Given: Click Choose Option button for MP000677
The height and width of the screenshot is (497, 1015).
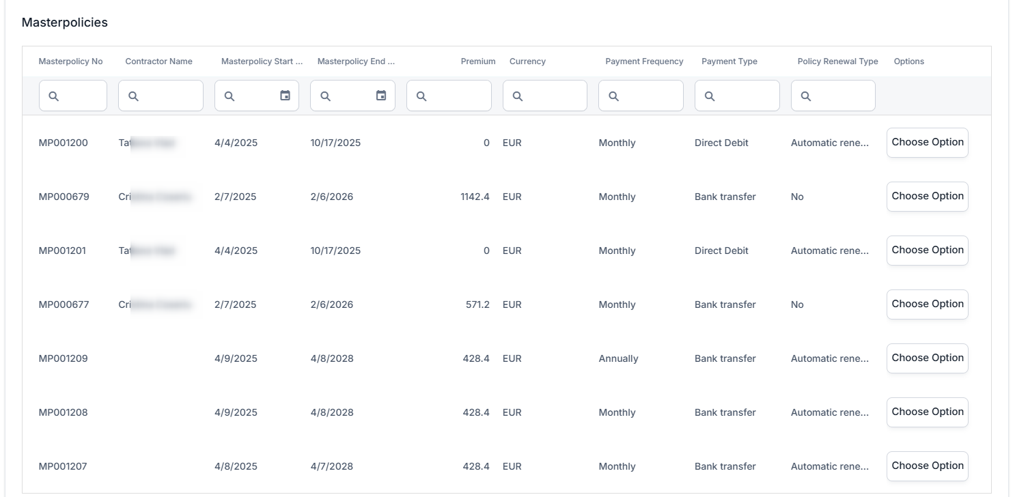Looking at the screenshot, I should coord(927,304).
